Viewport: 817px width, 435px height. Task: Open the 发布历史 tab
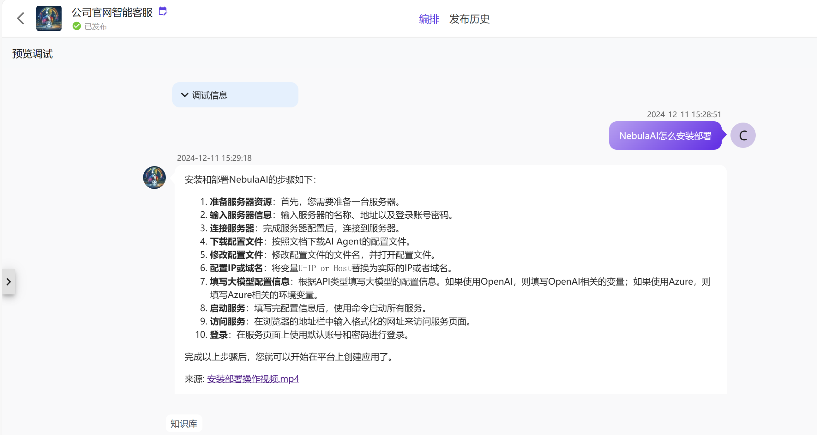tap(469, 19)
